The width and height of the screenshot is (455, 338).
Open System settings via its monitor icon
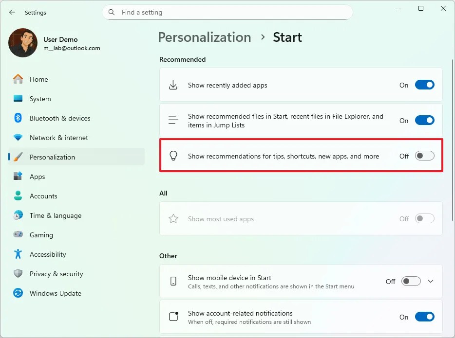tap(18, 99)
